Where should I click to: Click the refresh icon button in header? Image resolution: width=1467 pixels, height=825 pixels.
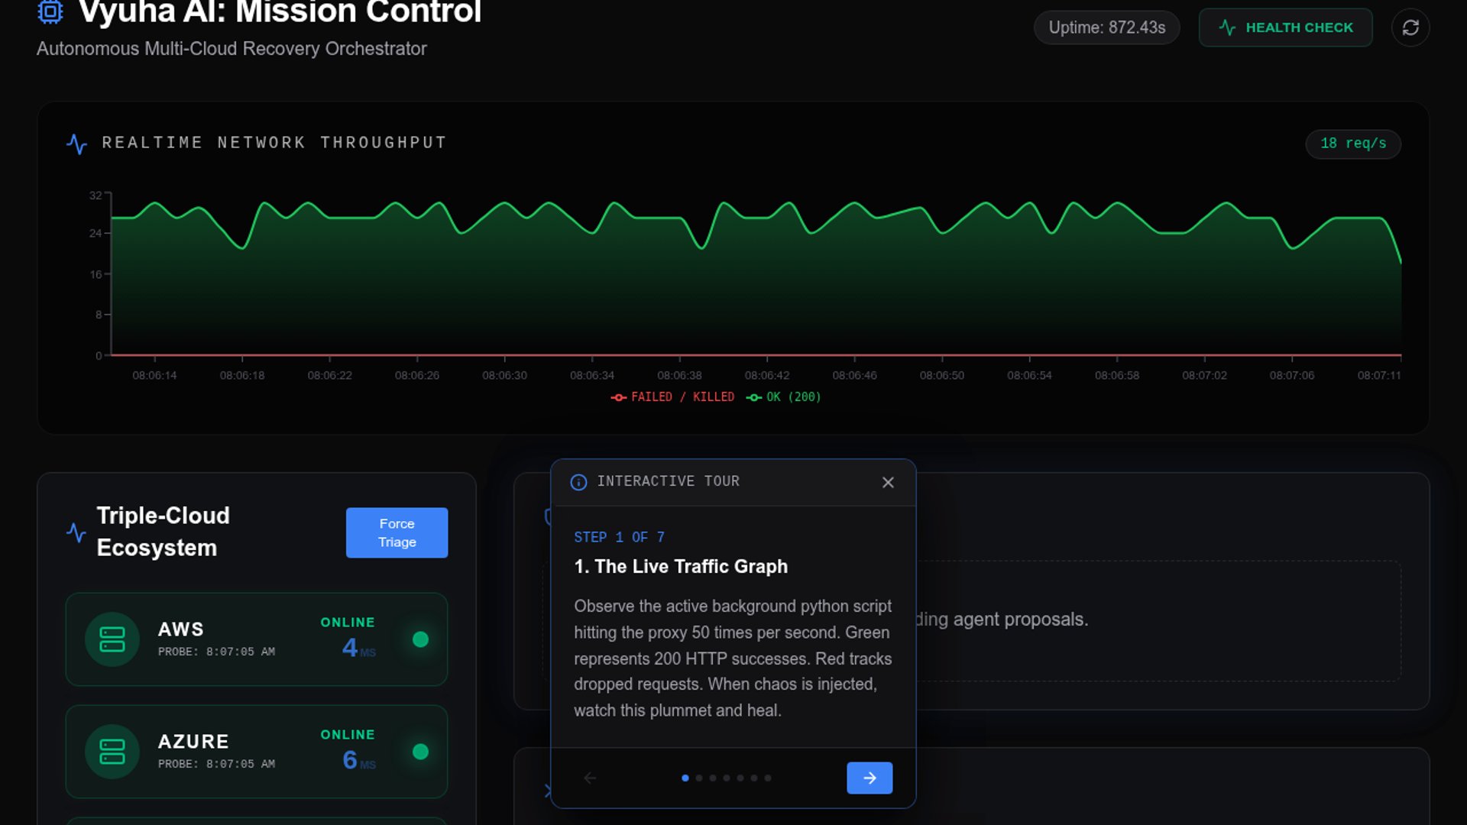click(1410, 27)
